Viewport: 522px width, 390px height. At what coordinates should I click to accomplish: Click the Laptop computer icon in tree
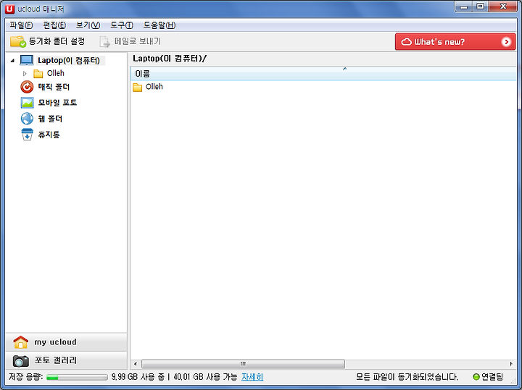[27, 61]
